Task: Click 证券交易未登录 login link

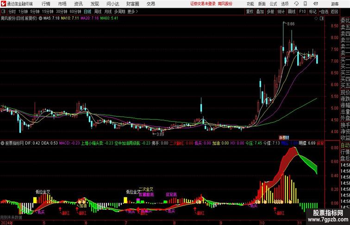Action: [203, 4]
